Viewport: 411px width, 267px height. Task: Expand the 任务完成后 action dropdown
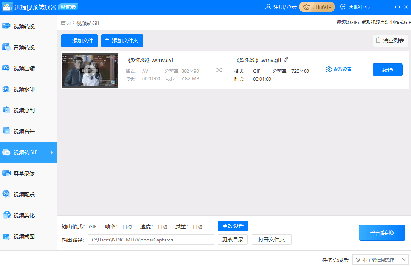380,259
